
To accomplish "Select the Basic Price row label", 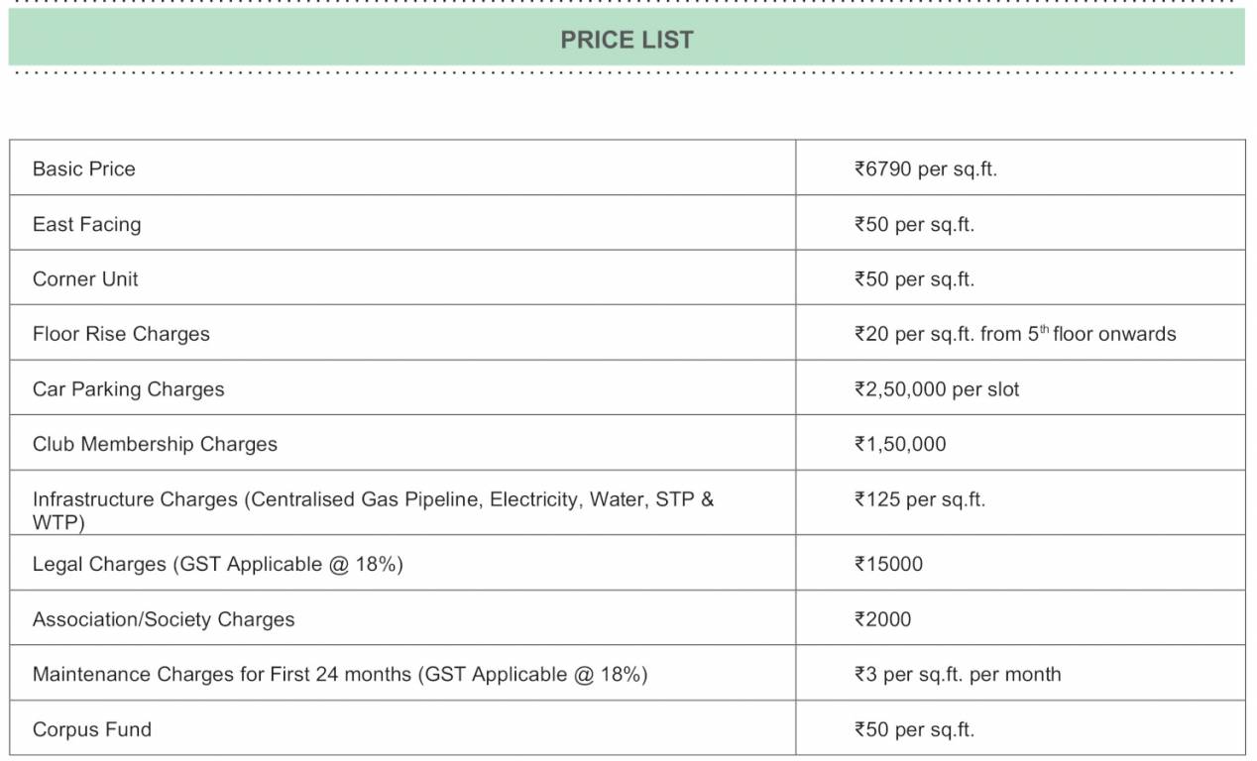I will click(x=84, y=168).
